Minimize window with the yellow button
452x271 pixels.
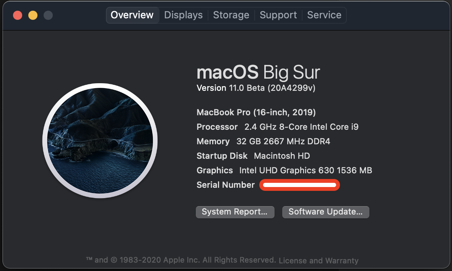pyautogui.click(x=33, y=15)
